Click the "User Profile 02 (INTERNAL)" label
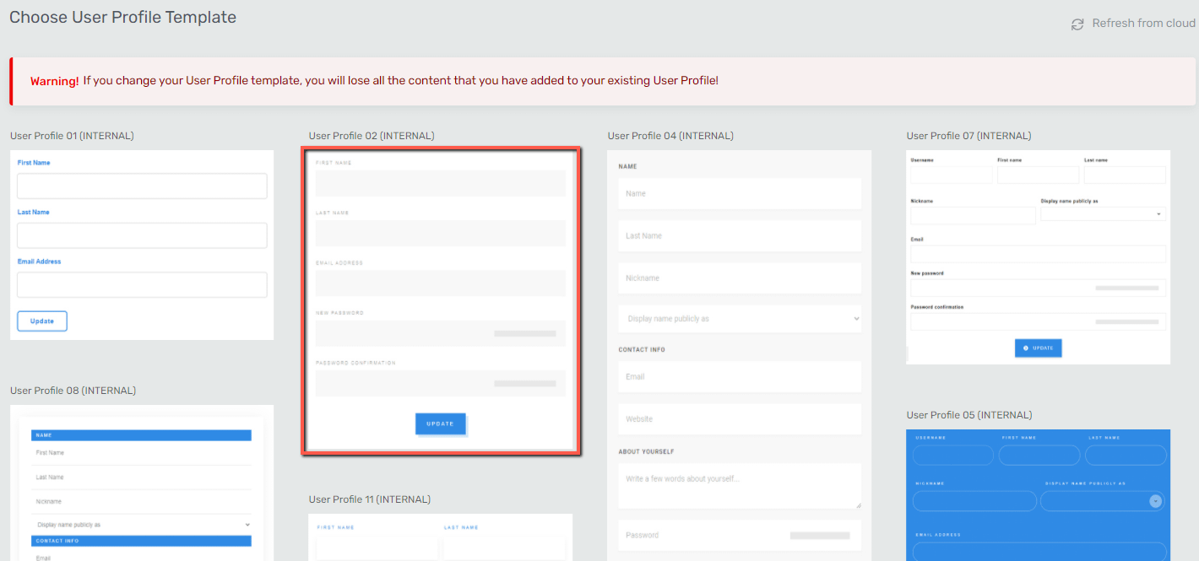1199x561 pixels. [372, 136]
